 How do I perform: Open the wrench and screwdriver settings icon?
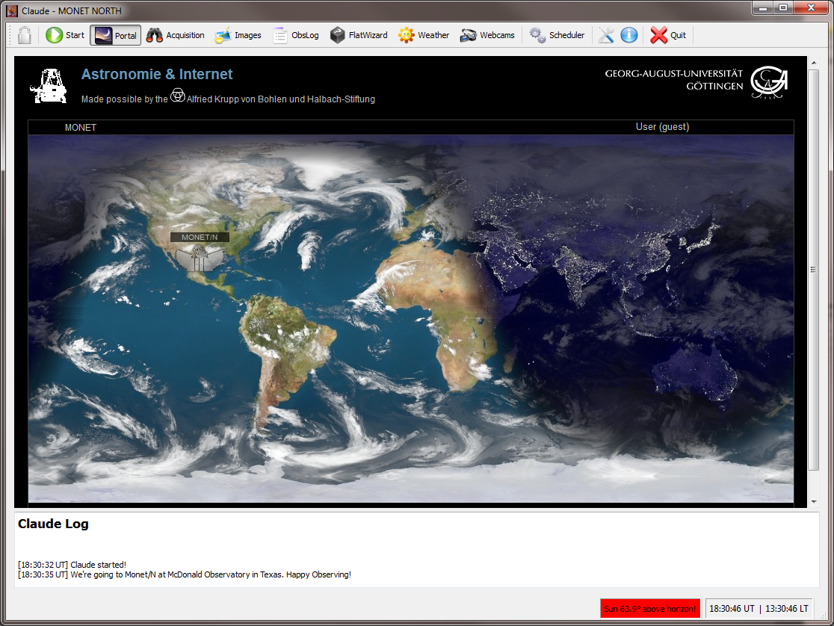606,35
